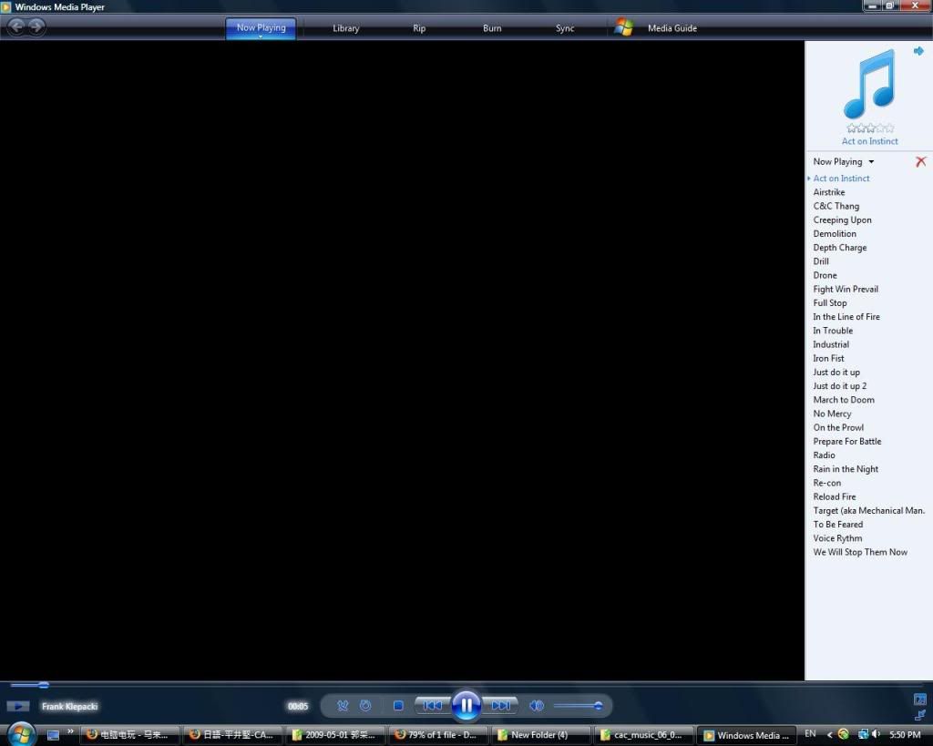
Task: Open the Media Guide tab
Action: (672, 28)
